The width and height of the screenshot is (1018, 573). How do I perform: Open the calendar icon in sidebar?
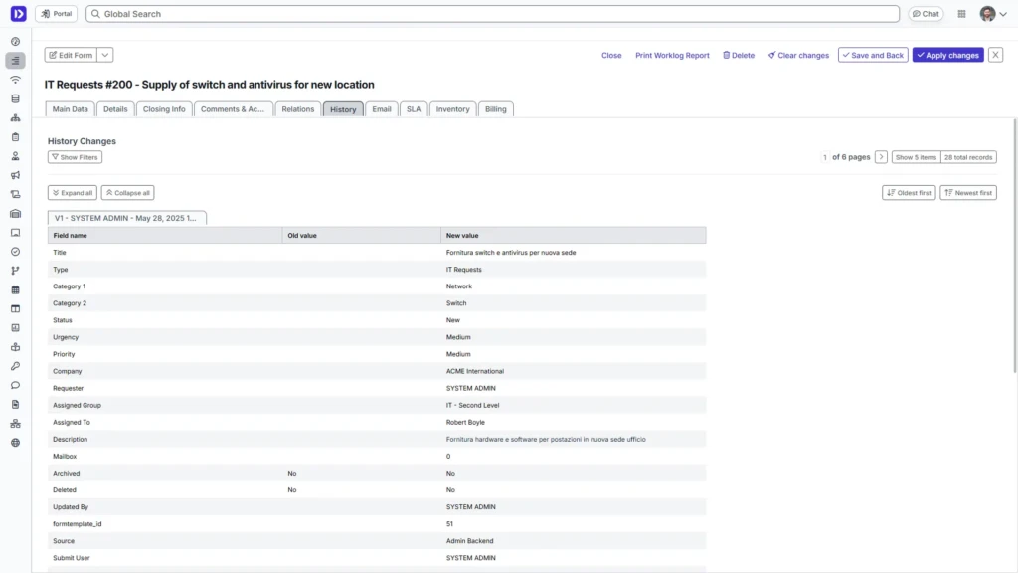(x=16, y=289)
